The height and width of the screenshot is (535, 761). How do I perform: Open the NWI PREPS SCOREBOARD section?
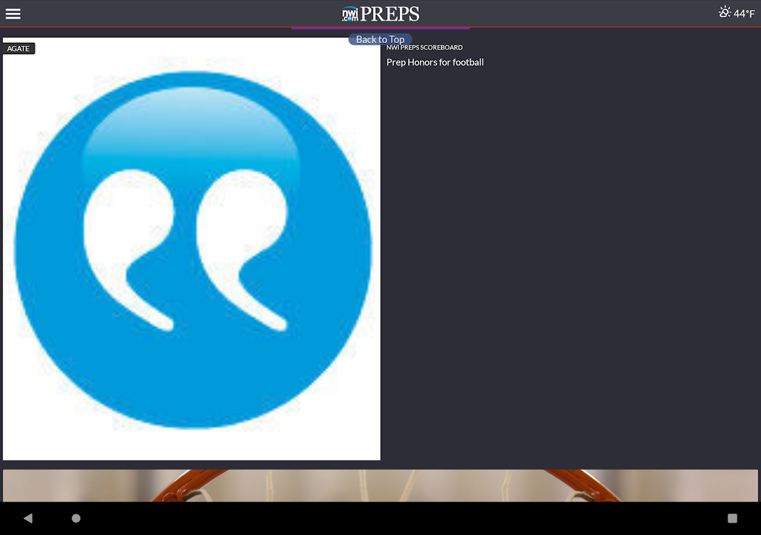pyautogui.click(x=424, y=47)
